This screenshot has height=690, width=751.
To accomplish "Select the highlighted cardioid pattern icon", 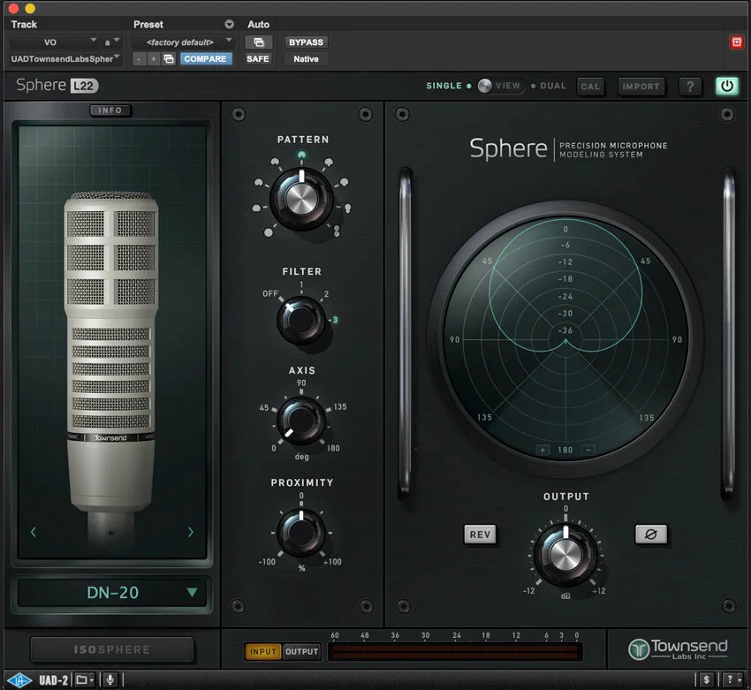I will pyautogui.click(x=301, y=155).
